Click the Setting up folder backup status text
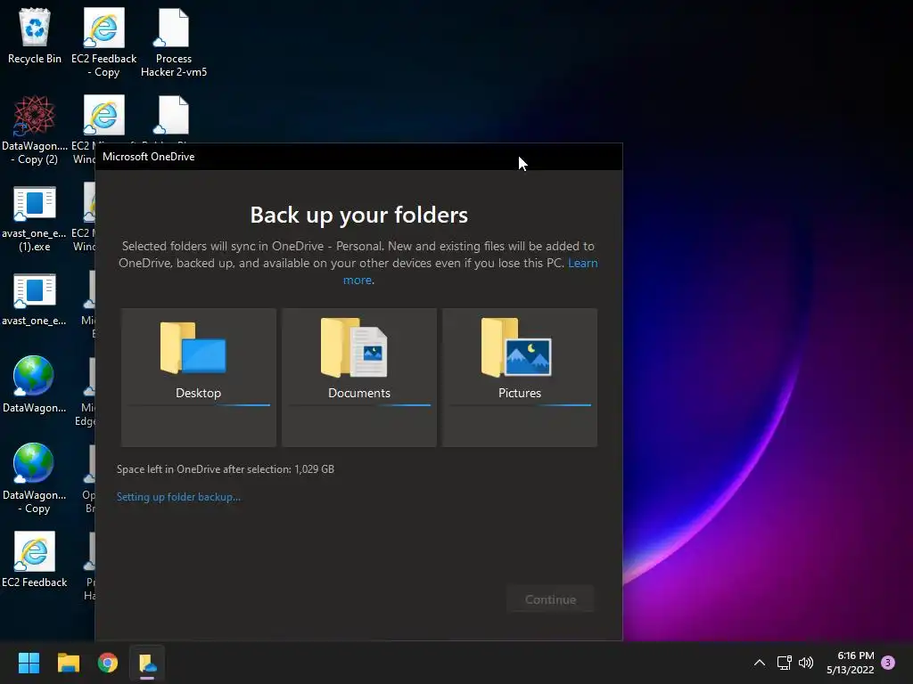 click(x=178, y=497)
